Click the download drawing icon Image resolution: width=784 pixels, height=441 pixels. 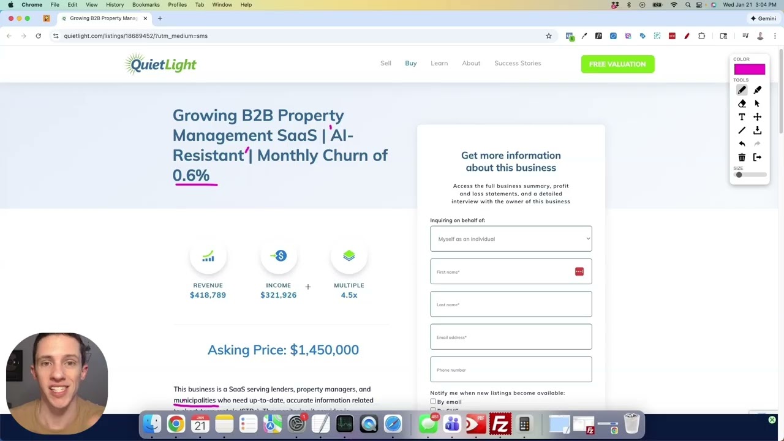pyautogui.click(x=758, y=130)
